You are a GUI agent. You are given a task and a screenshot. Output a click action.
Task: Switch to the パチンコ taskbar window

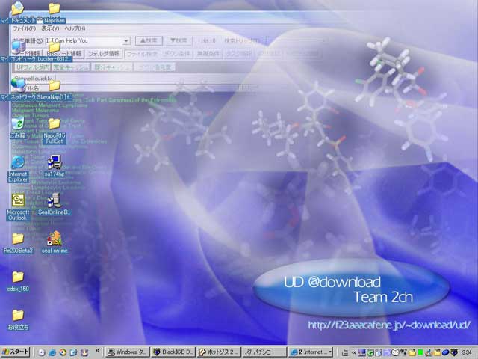coord(265,352)
